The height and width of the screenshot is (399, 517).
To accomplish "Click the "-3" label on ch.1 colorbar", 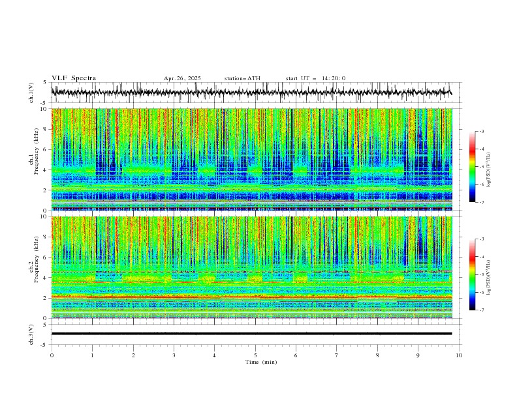I will [x=482, y=131].
